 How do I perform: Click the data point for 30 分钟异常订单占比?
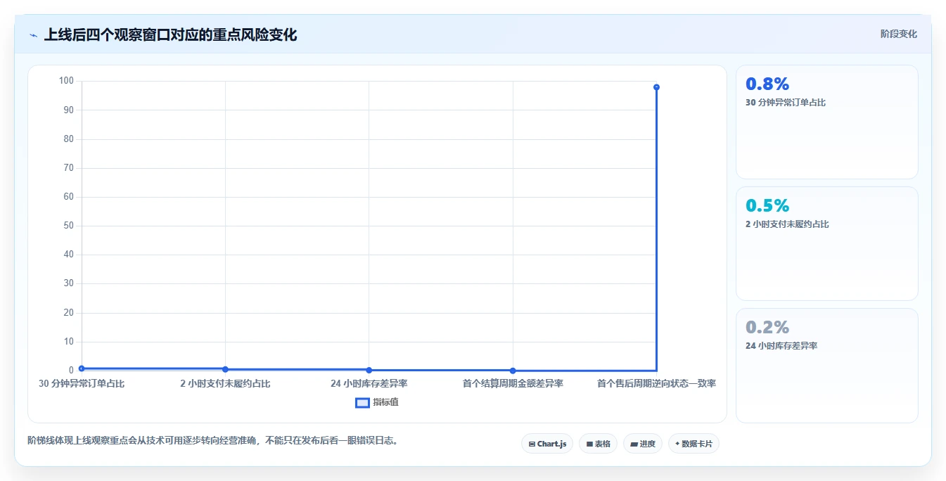(x=82, y=368)
